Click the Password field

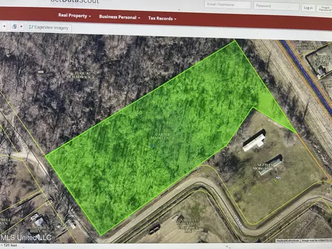276,6
